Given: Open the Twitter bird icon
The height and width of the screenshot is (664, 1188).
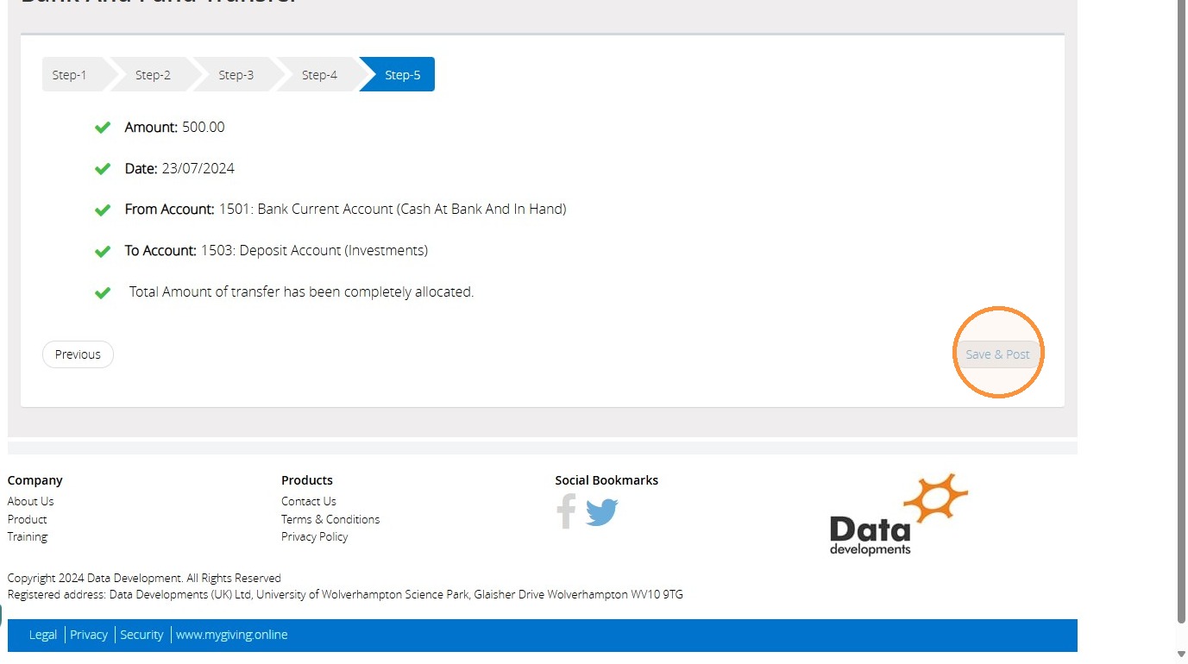Looking at the screenshot, I should (602, 512).
